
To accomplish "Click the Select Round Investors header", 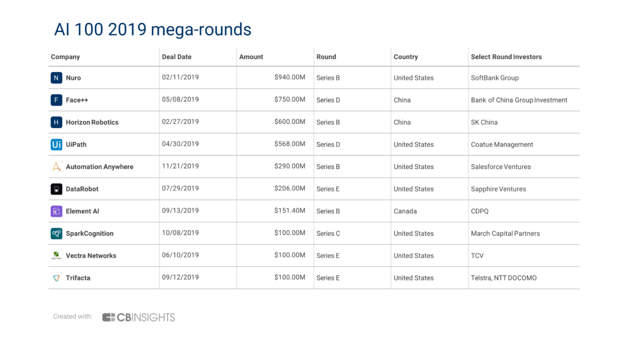I will pos(506,57).
